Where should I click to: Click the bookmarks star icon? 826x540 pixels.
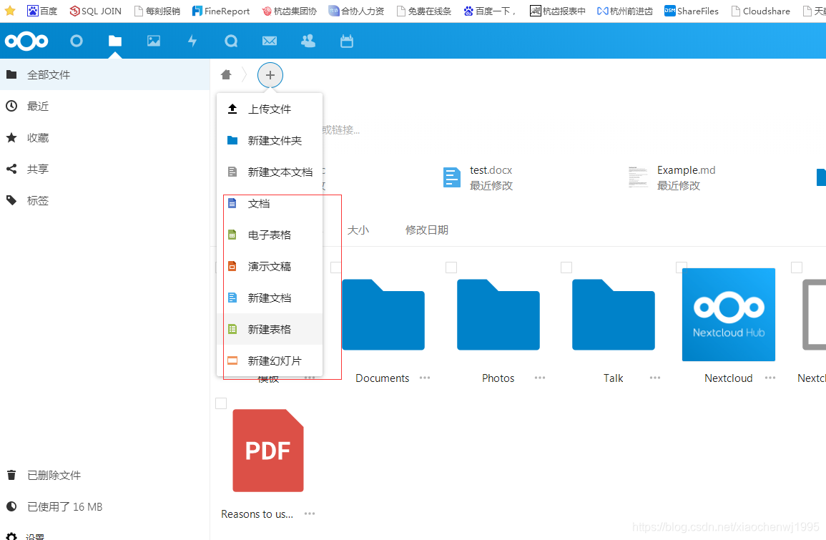pyautogui.click(x=10, y=11)
